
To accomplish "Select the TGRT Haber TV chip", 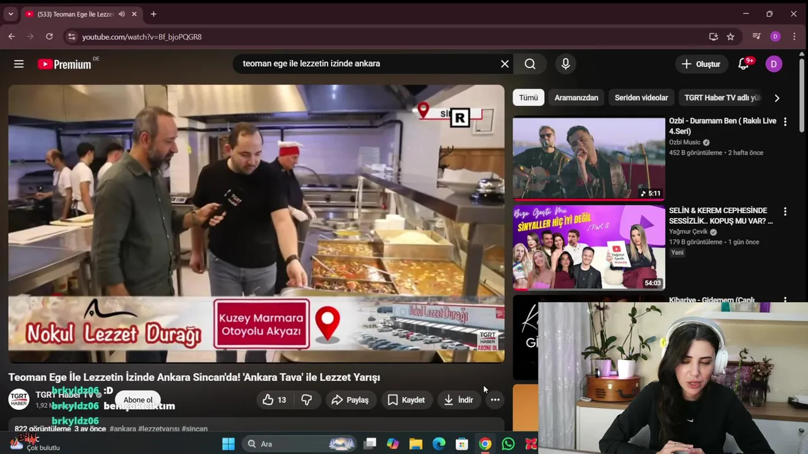I will click(723, 98).
